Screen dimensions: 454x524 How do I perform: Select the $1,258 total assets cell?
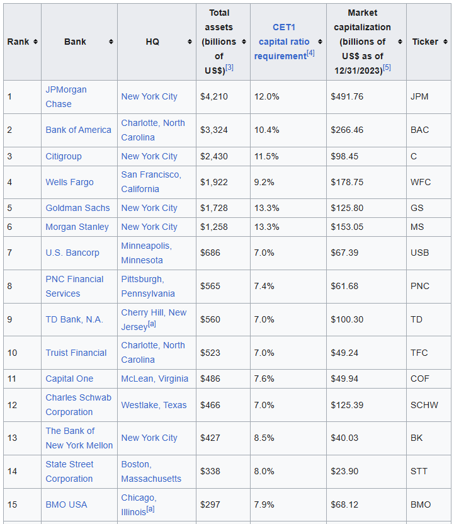223,227
